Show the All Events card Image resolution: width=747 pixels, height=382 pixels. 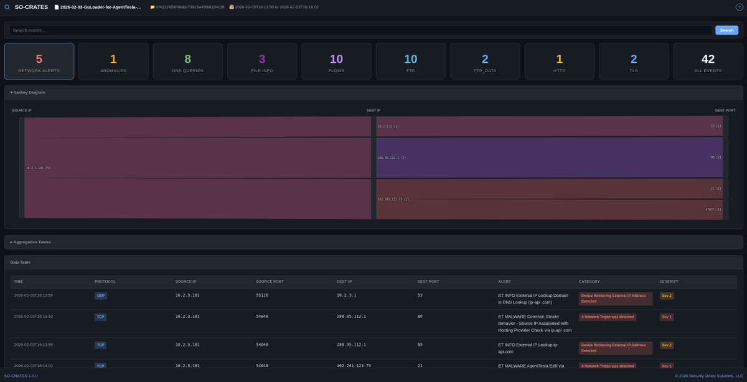pos(708,61)
